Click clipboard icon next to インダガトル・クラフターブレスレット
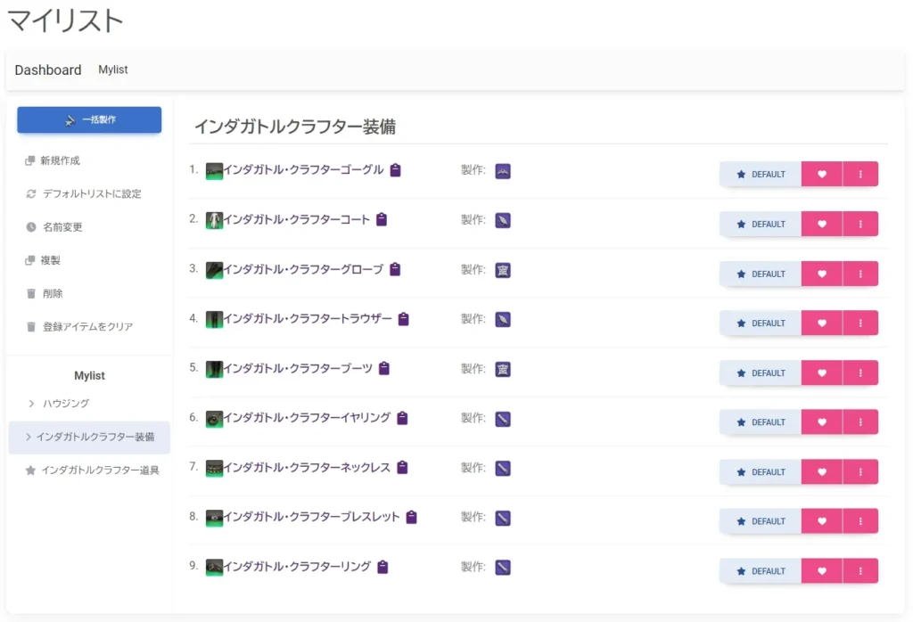Image resolution: width=913 pixels, height=622 pixels. tap(412, 517)
